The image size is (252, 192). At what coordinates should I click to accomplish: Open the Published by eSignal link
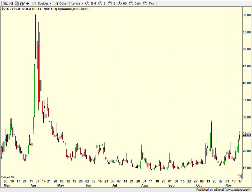[x=224, y=189]
